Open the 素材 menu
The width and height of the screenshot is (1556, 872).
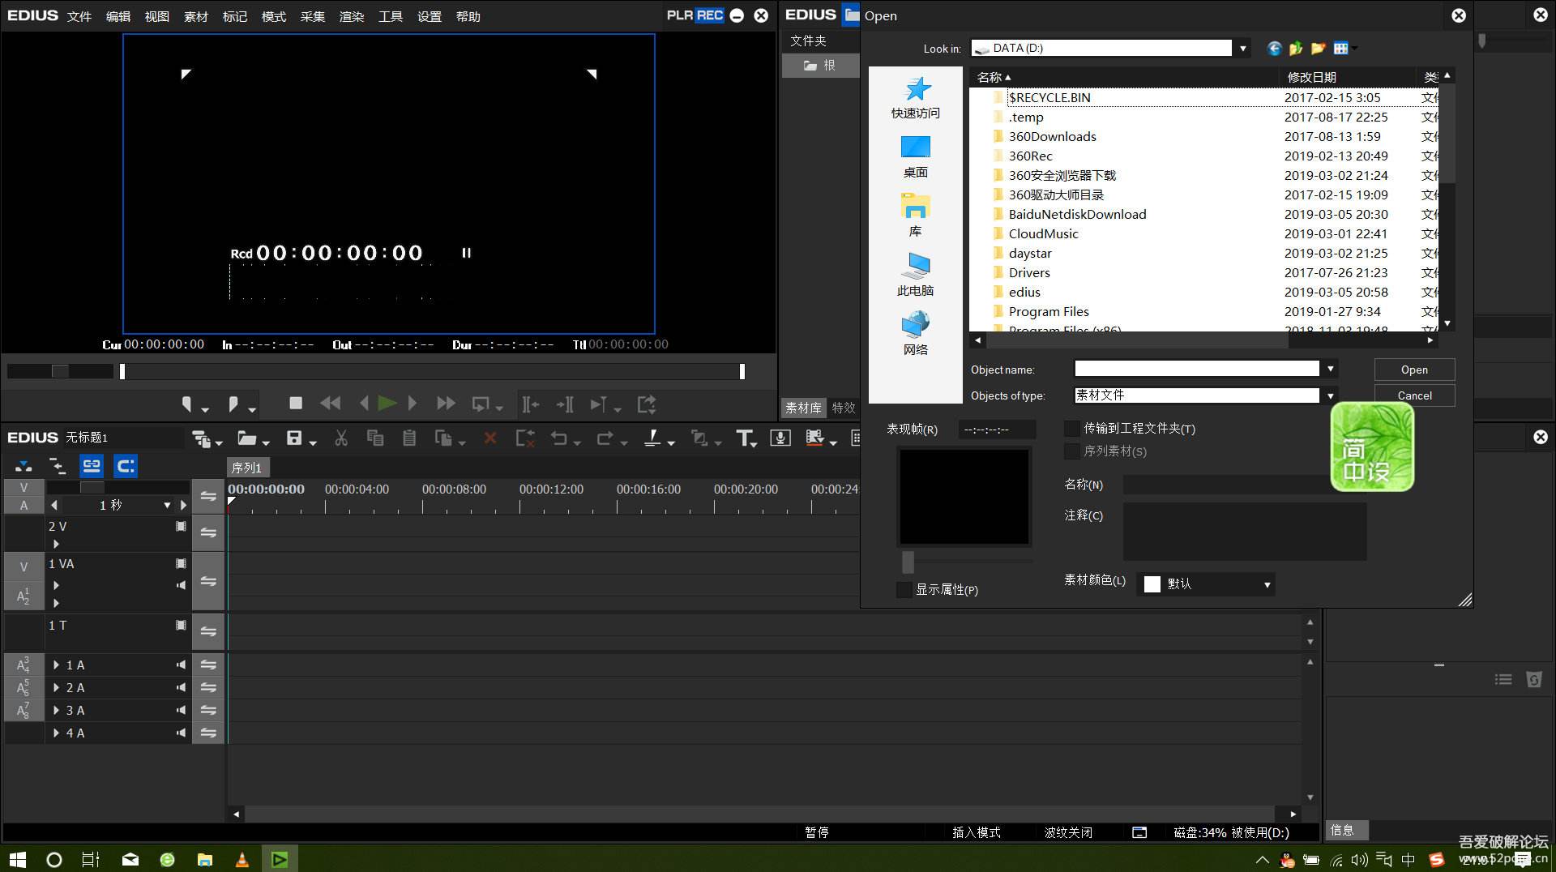tap(196, 16)
